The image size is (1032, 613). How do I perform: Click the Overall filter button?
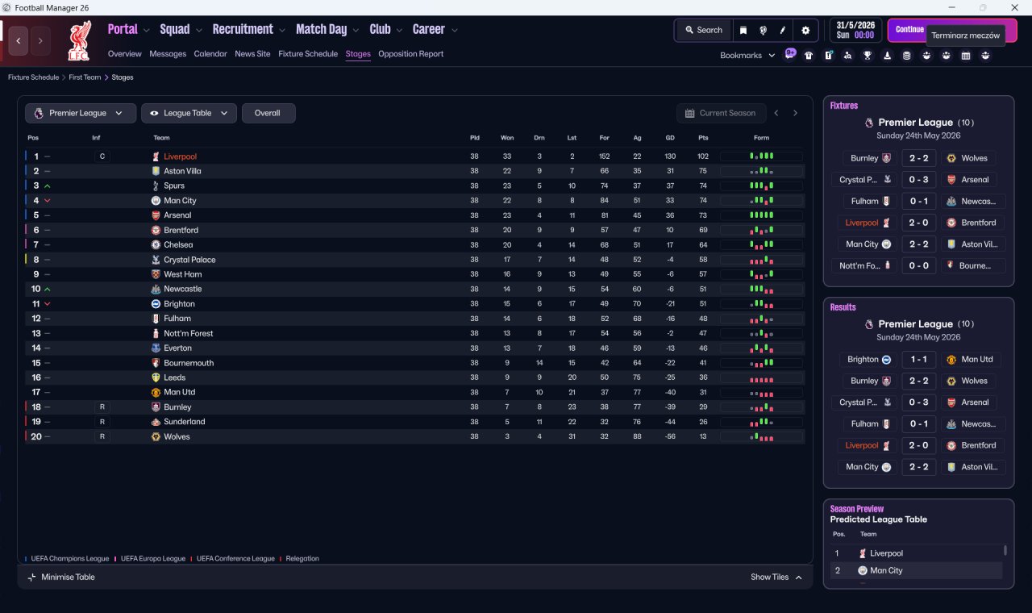tap(268, 113)
